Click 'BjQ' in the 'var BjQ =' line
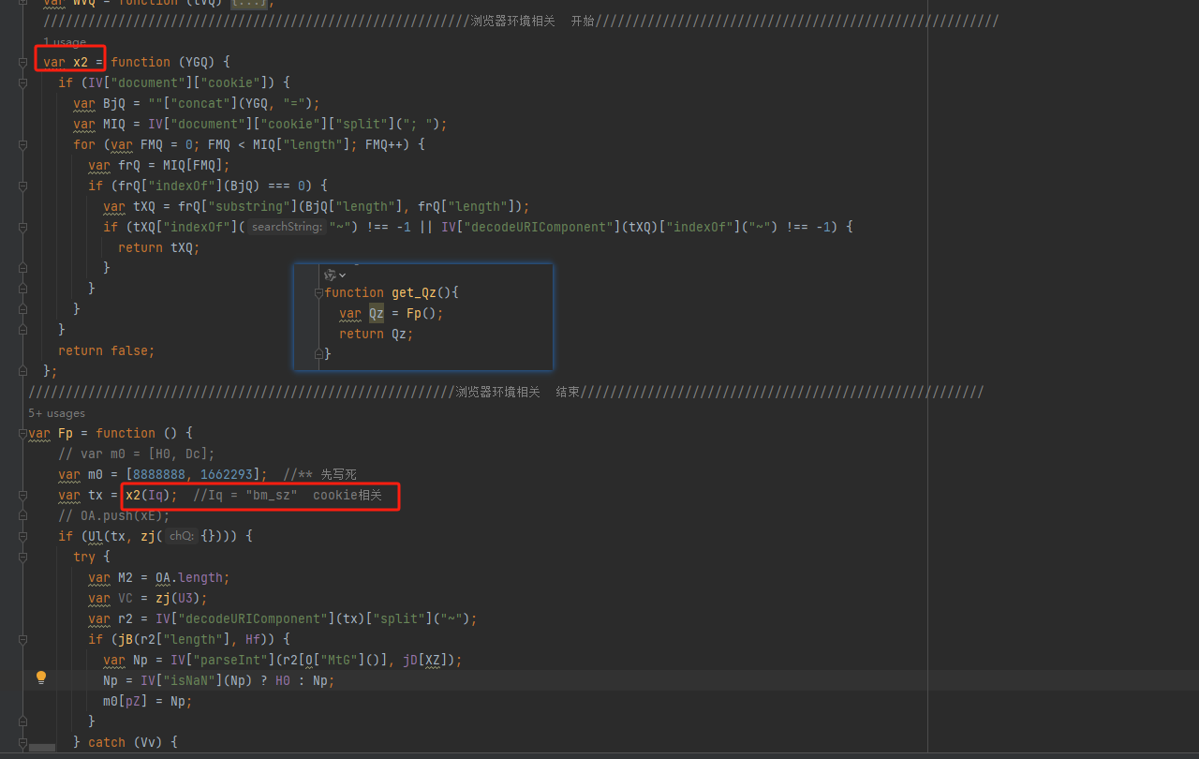Screen dimensions: 1199x759 point(114,103)
